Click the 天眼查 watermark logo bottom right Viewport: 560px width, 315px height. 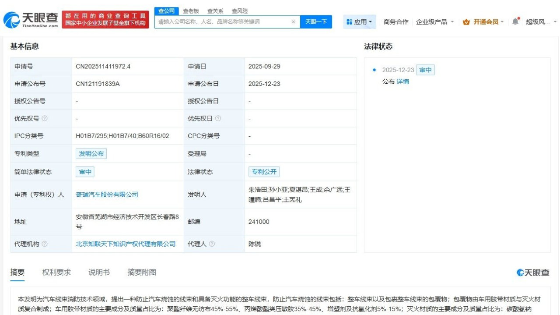532,273
